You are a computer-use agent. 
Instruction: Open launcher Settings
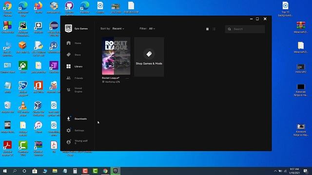point(75,130)
